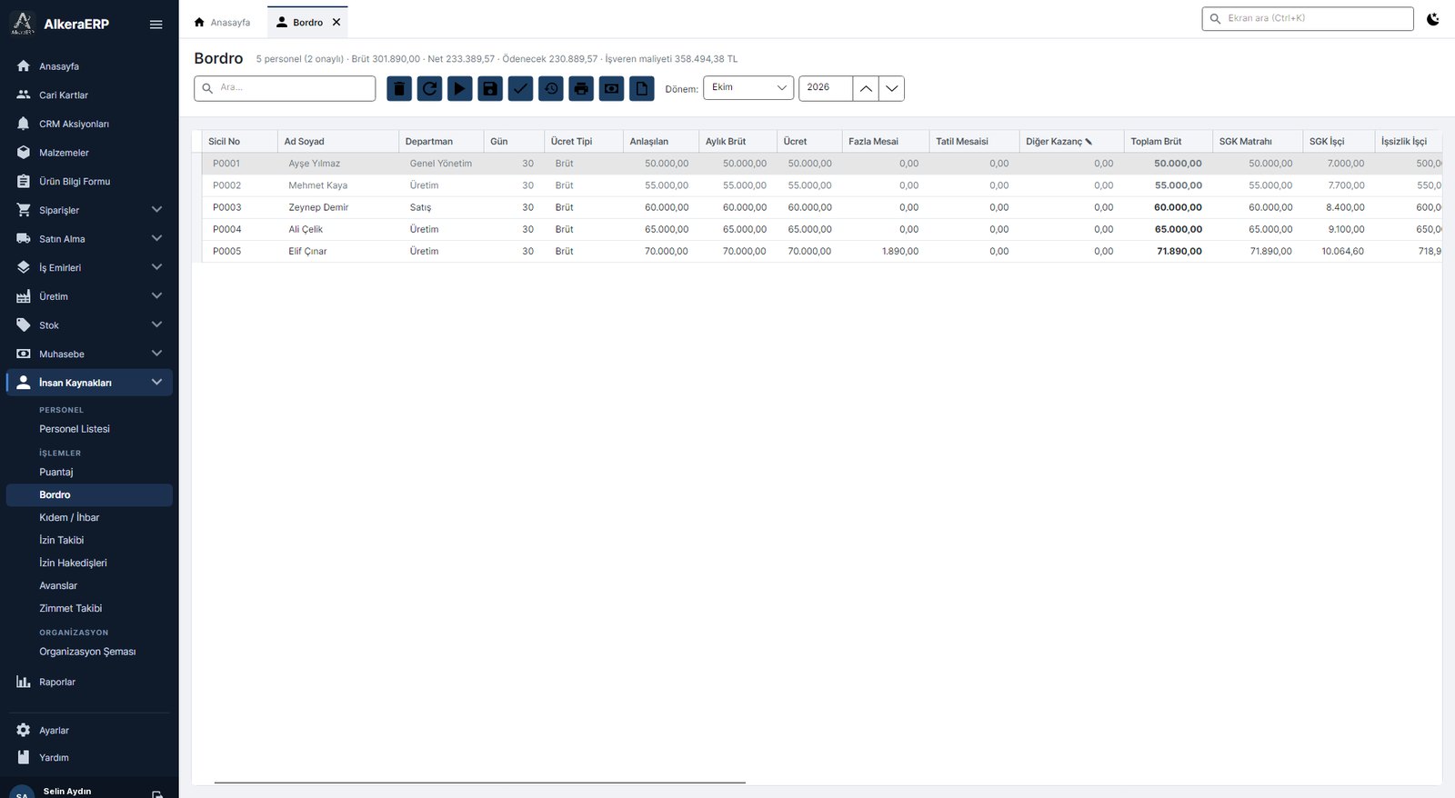Click the checkmark approve icon in toolbar
The image size is (1455, 798).
520,88
